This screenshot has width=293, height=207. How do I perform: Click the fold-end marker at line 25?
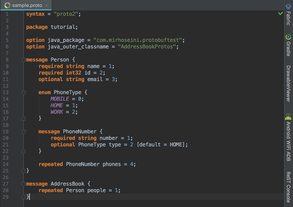pyautogui.click(x=23, y=171)
